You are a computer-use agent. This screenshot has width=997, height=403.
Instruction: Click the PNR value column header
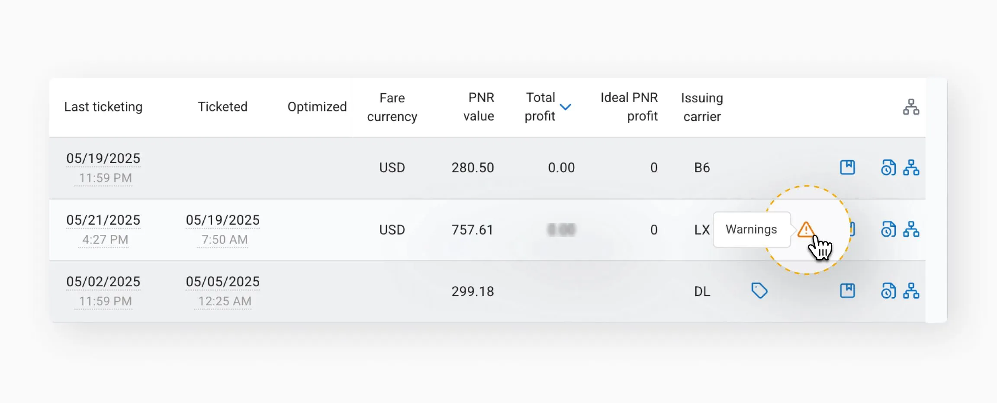(479, 107)
